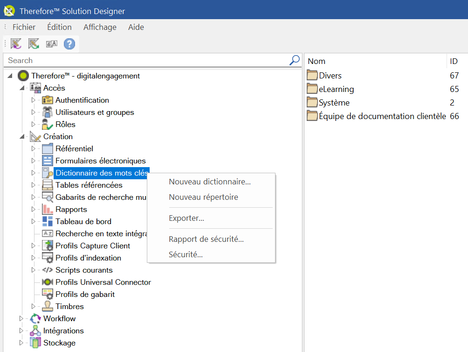Select the Profils Universal Connector label
The image size is (468, 352).
[x=103, y=282]
